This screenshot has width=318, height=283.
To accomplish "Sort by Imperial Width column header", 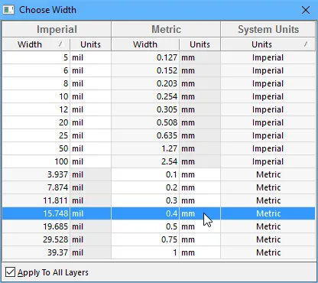I will coord(36,44).
